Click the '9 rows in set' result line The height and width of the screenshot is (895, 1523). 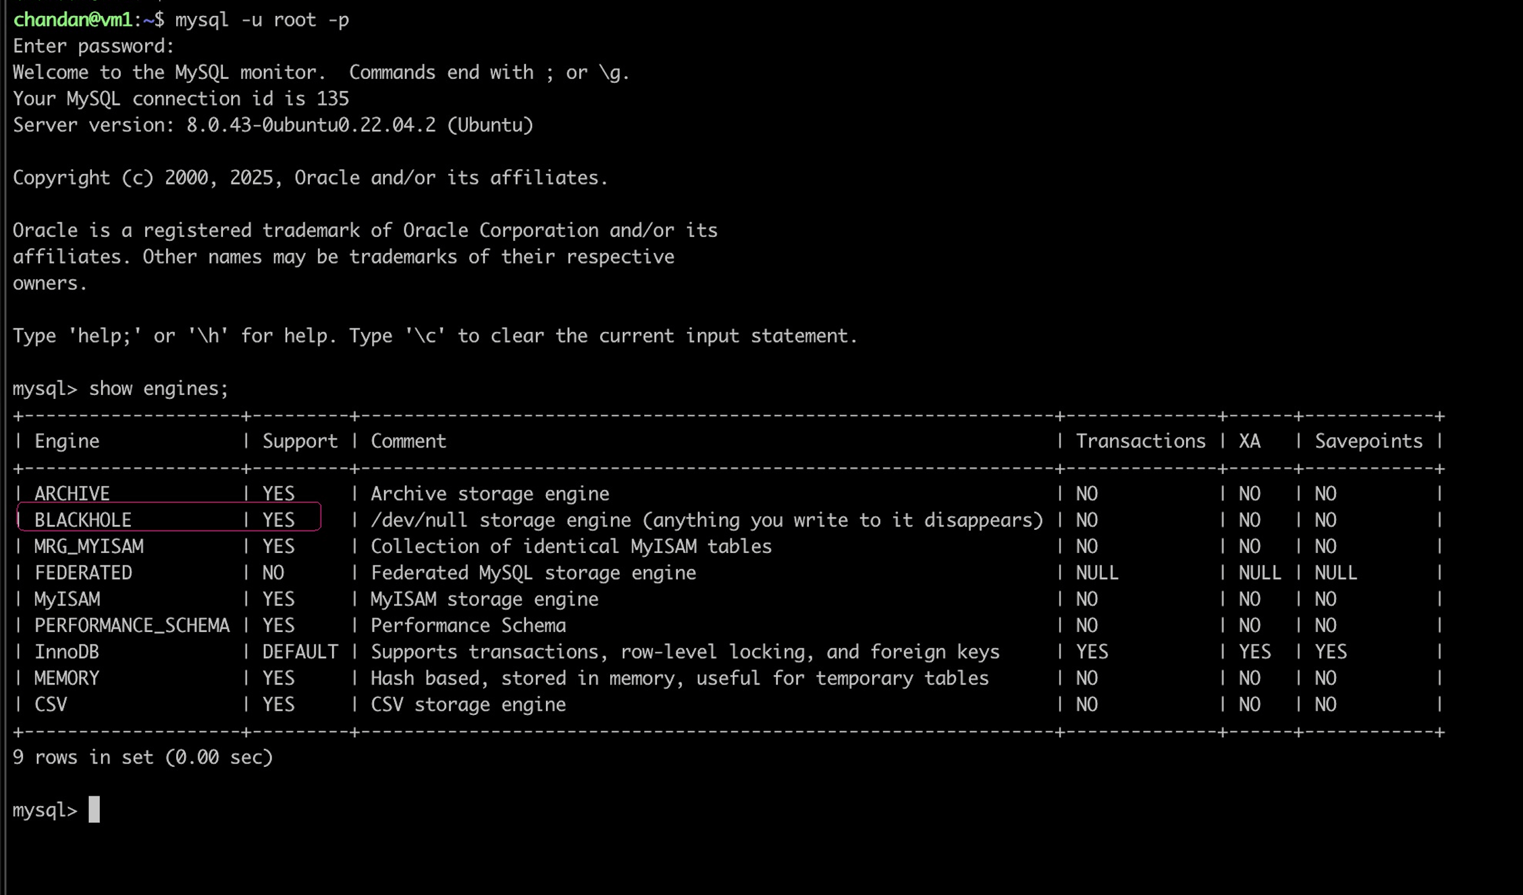tap(143, 757)
